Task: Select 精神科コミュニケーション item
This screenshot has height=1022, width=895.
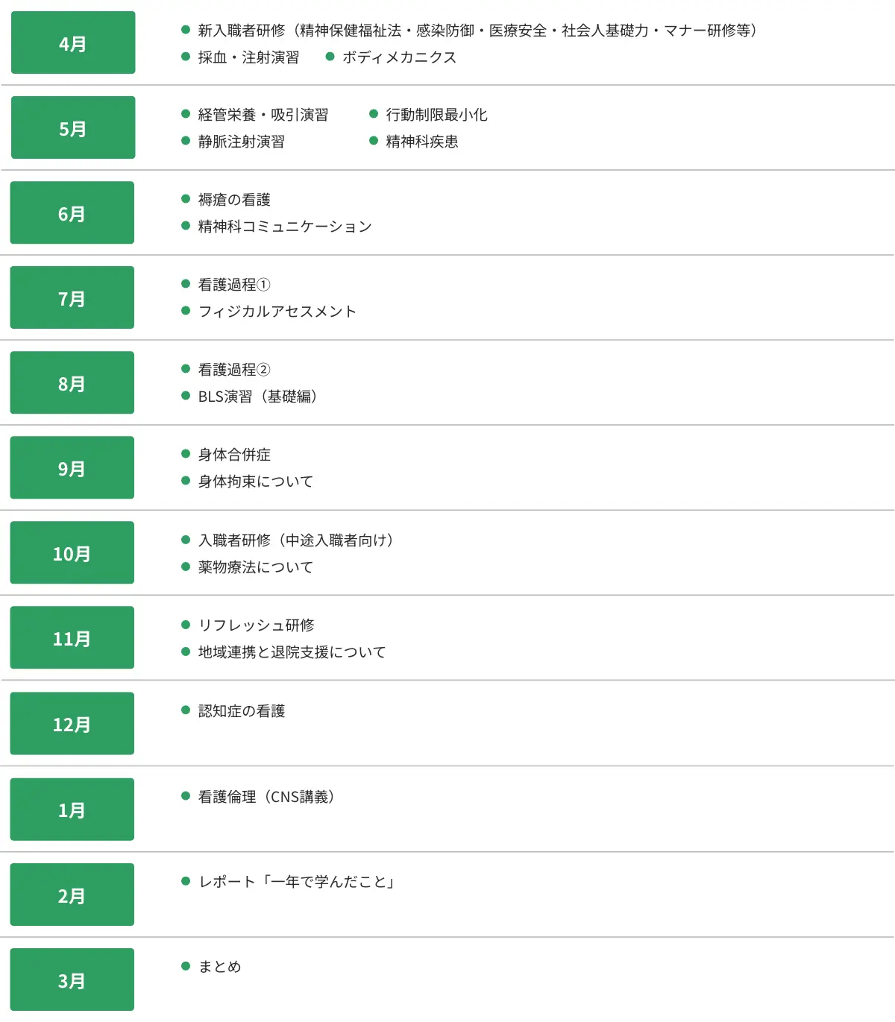Action: click(x=285, y=227)
